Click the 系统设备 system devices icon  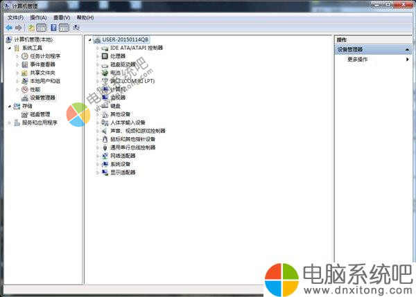(x=105, y=164)
